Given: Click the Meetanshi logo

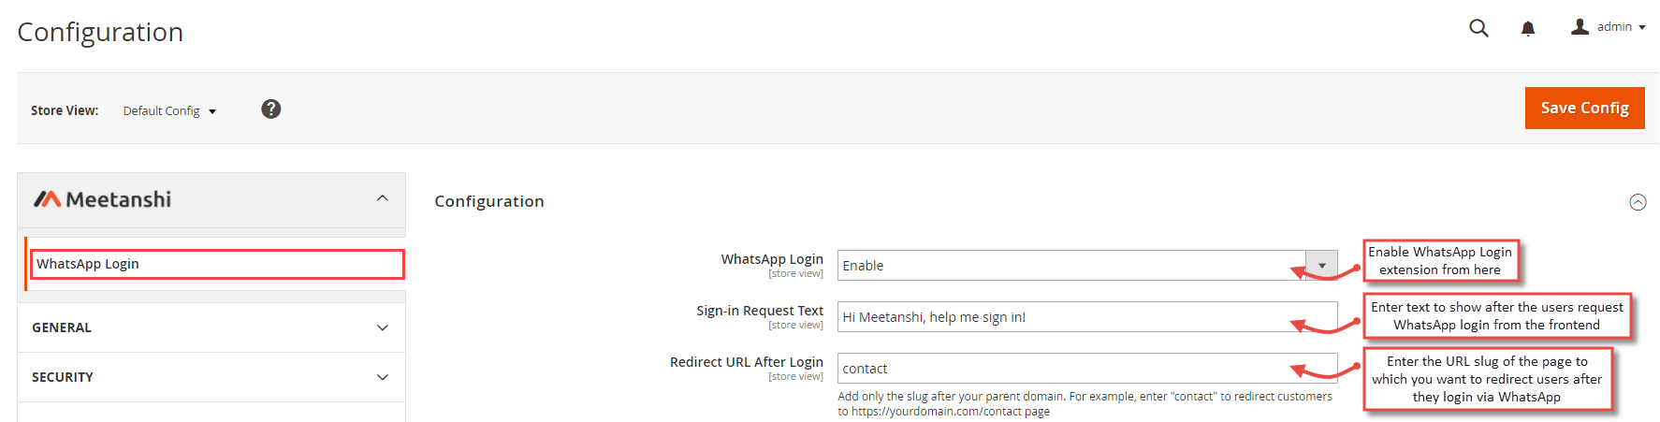Looking at the screenshot, I should pyautogui.click(x=103, y=199).
